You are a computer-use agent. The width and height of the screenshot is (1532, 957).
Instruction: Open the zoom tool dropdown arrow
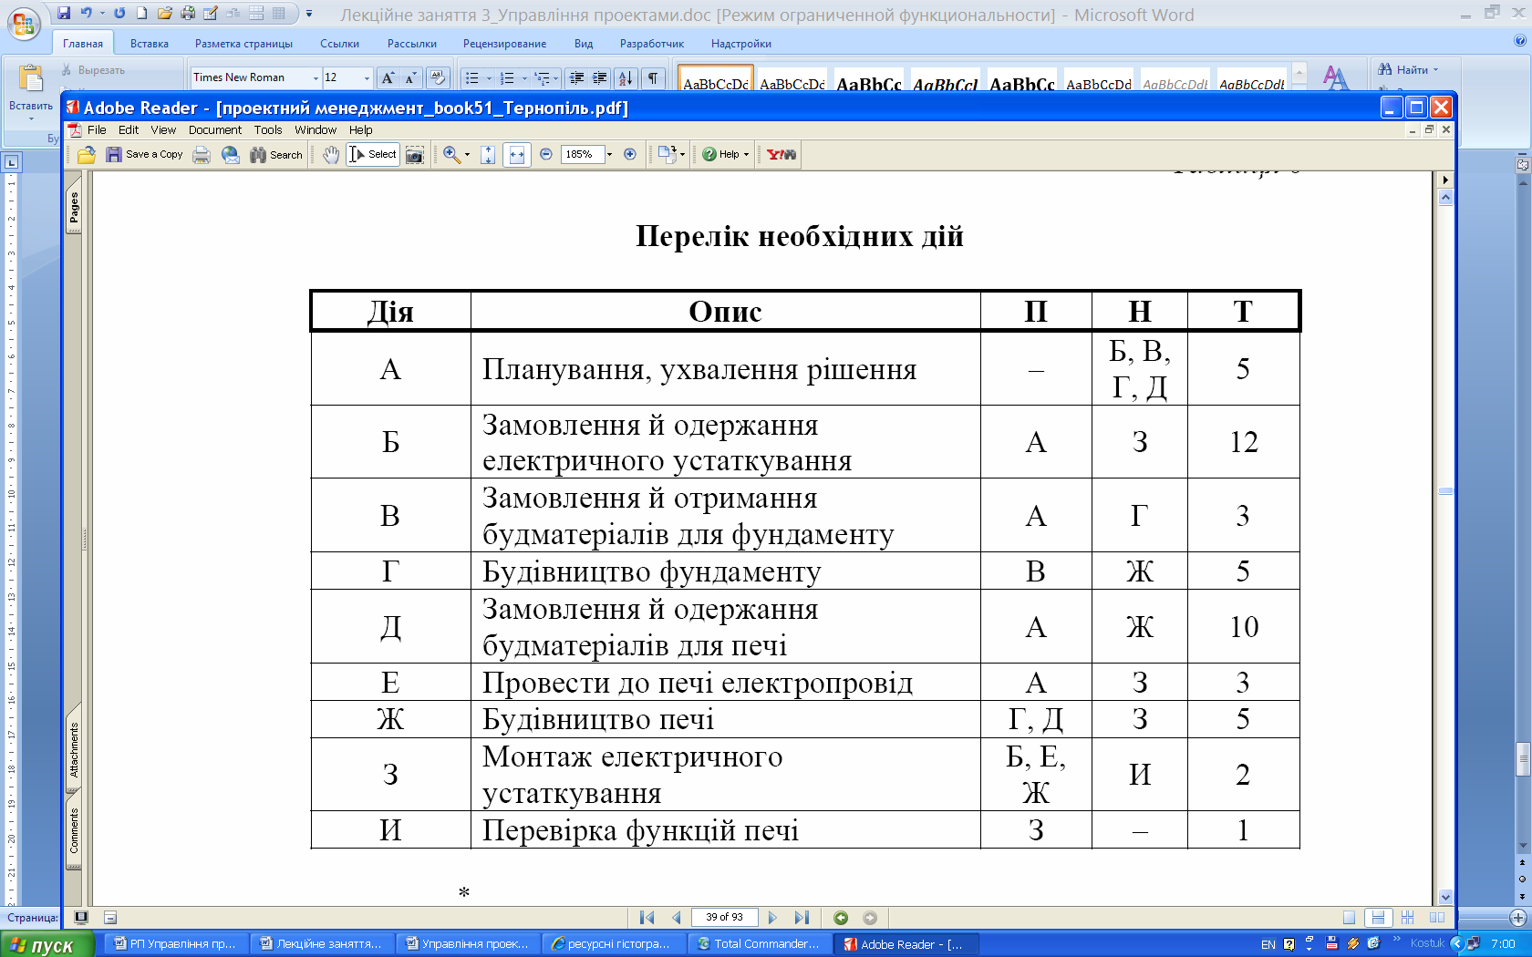tap(468, 155)
